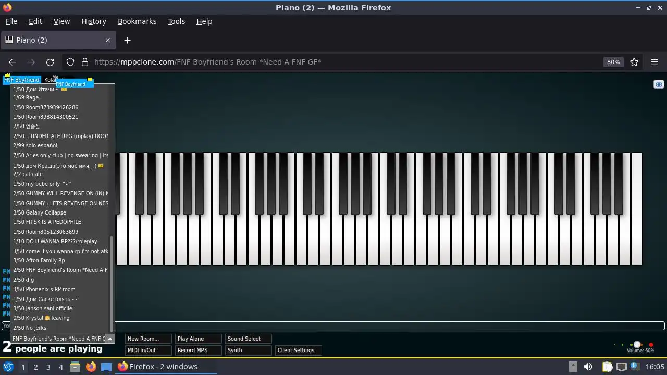Collapse the room list dropdown arrow

109,339
